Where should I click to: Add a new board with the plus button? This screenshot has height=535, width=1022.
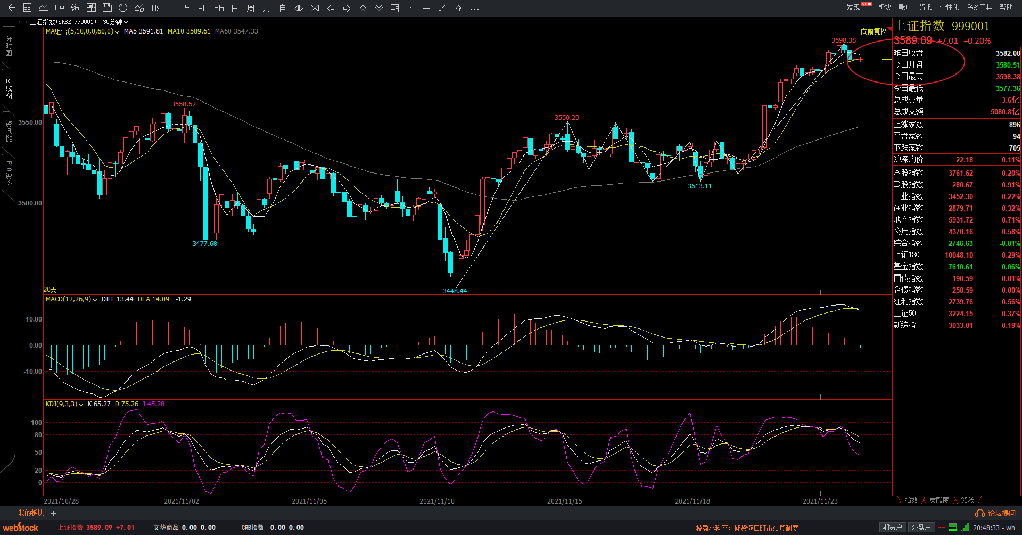coord(54,513)
